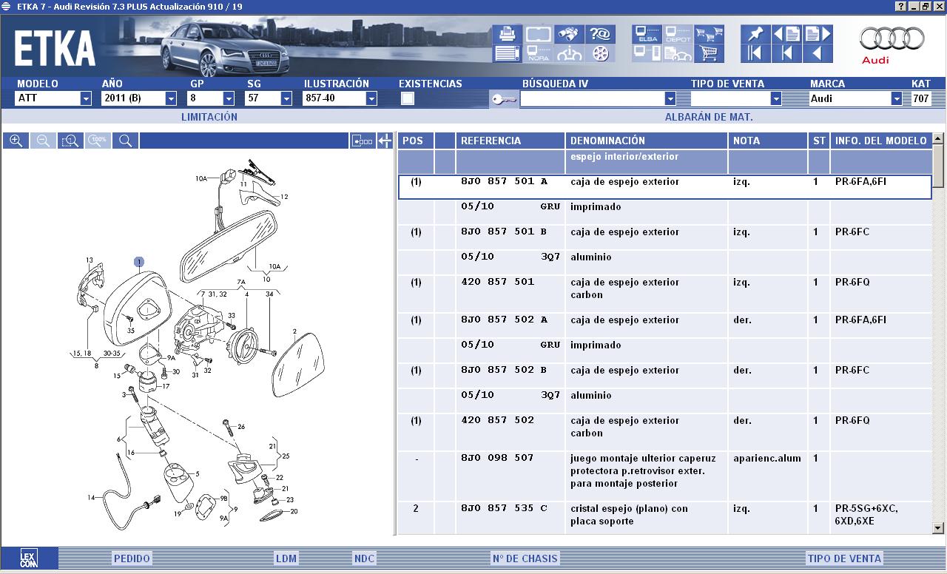Click the N° DE CHASIS button
The width and height of the screenshot is (947, 574).
(x=525, y=558)
